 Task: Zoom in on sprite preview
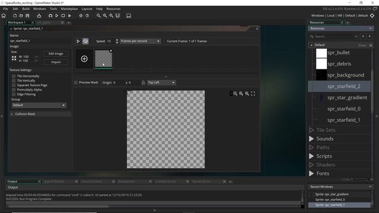click(x=247, y=93)
